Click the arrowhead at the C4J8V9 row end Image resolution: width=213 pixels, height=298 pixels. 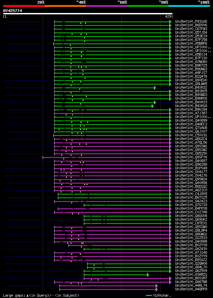pyautogui.click(x=170, y=194)
